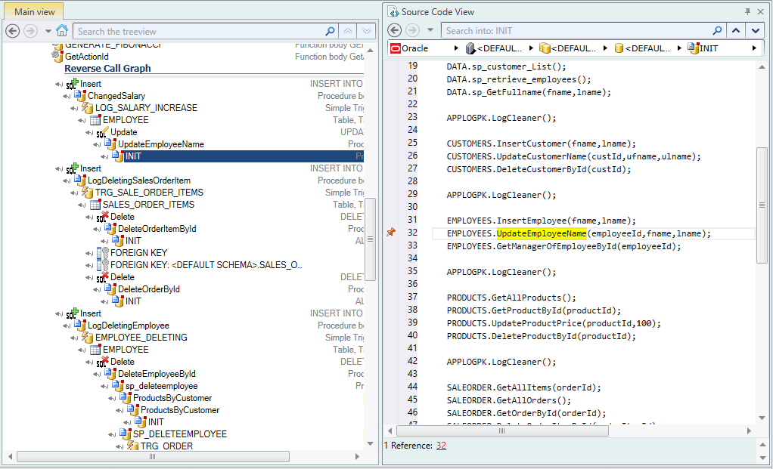Go back in the Main view navigation
This screenshot has height=469, width=773.
coord(13,31)
